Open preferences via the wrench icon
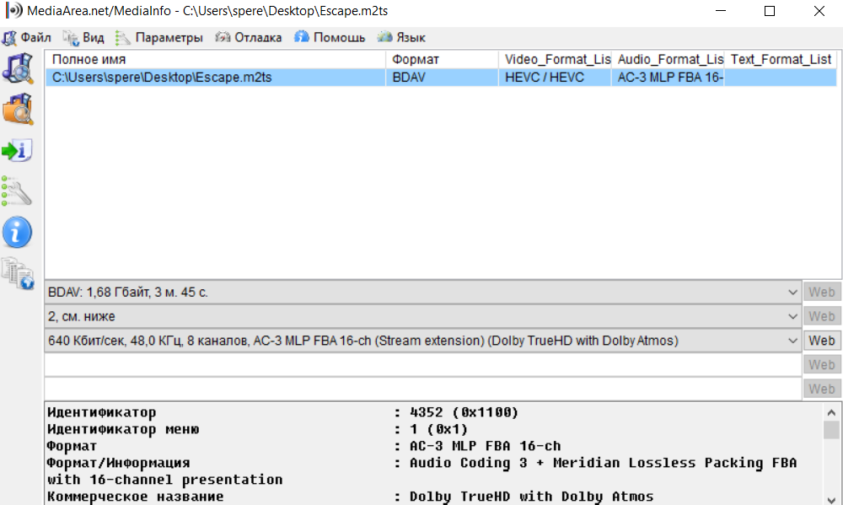Viewport: 843px width, 505px height. point(17,191)
